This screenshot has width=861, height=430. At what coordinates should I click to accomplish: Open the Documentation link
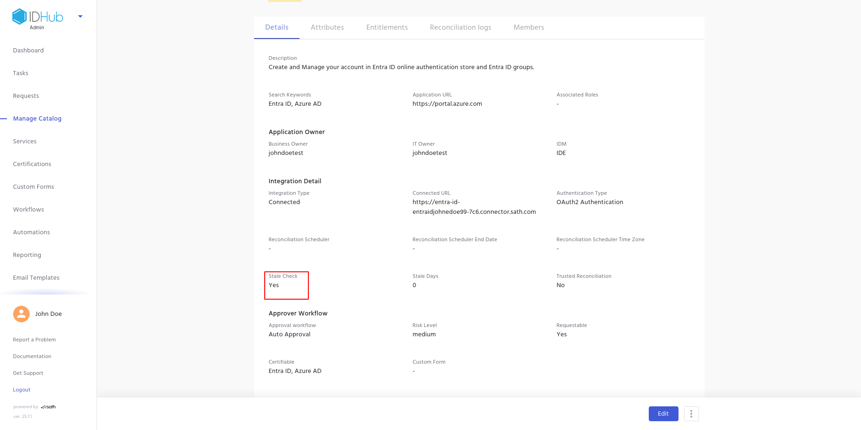[x=32, y=357]
